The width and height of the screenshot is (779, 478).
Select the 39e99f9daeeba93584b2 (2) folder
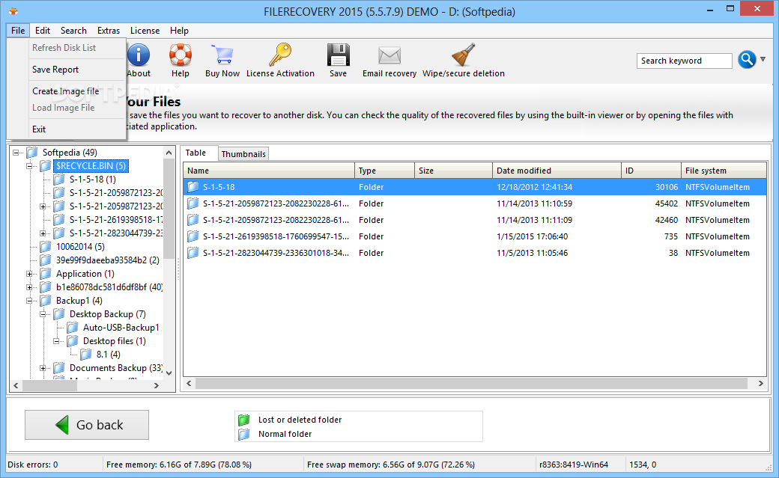(107, 260)
